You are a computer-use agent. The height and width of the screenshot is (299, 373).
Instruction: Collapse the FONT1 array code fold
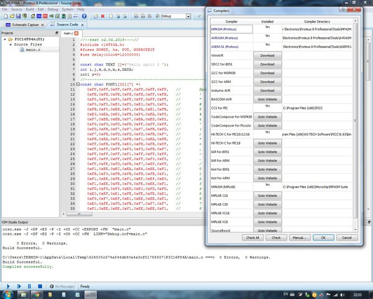(x=78, y=84)
